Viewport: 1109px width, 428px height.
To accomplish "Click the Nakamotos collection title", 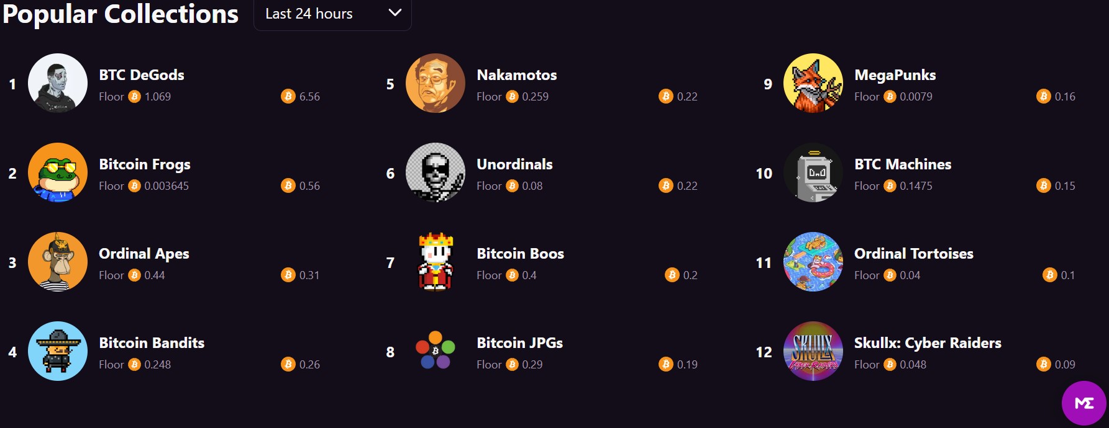I will pos(516,75).
